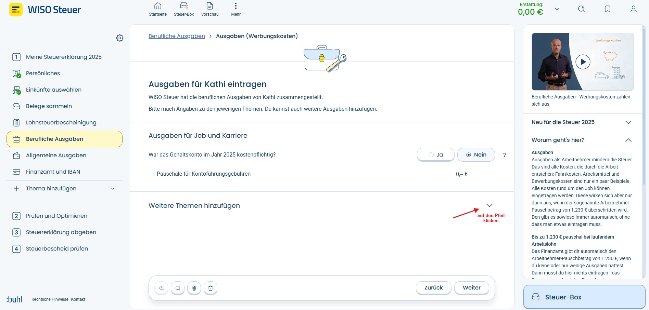Go to step Steuererklärung abgeben

coord(64,232)
